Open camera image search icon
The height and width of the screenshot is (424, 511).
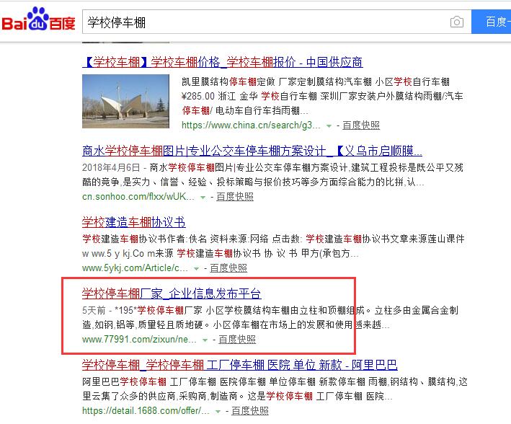coord(456,22)
